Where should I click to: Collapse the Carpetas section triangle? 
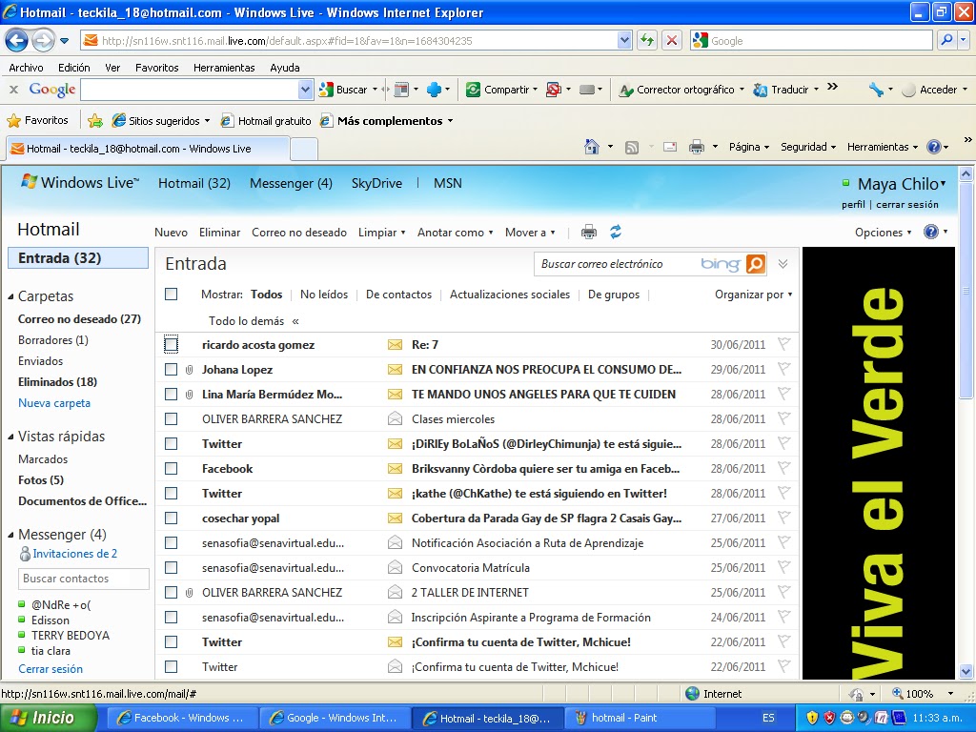(x=10, y=297)
